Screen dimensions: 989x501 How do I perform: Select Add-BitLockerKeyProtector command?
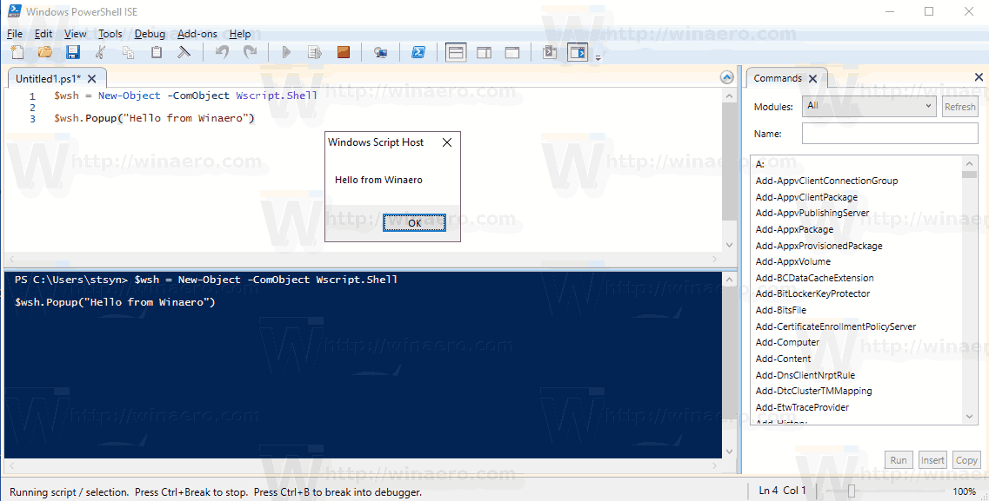[x=812, y=293]
